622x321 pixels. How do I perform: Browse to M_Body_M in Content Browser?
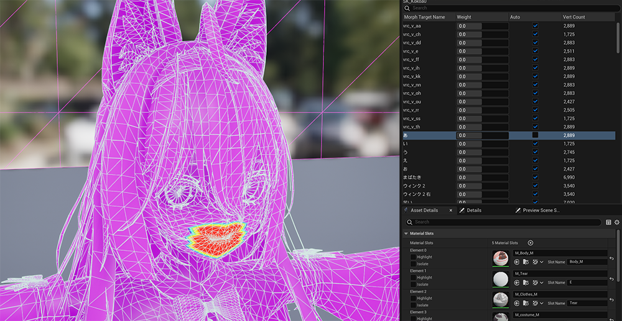(x=525, y=262)
